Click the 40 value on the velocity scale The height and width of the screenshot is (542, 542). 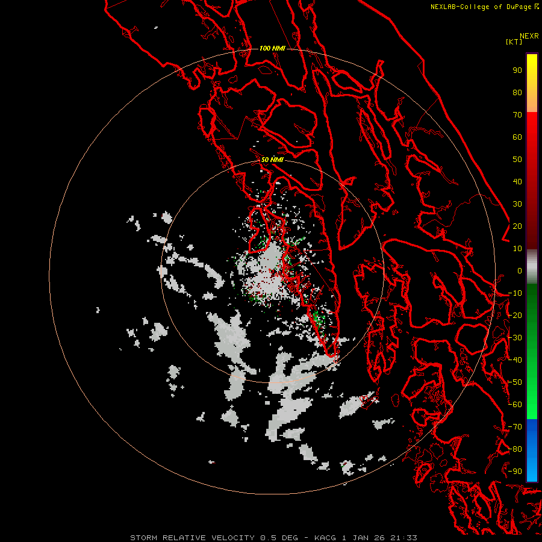tap(517, 182)
